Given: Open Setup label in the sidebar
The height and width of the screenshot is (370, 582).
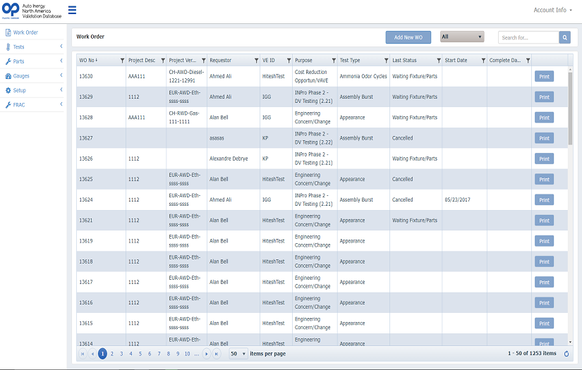Looking at the screenshot, I should point(19,90).
